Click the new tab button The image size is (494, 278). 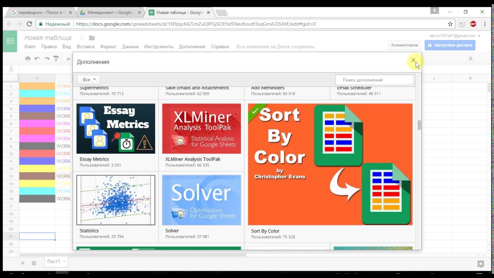click(221, 13)
